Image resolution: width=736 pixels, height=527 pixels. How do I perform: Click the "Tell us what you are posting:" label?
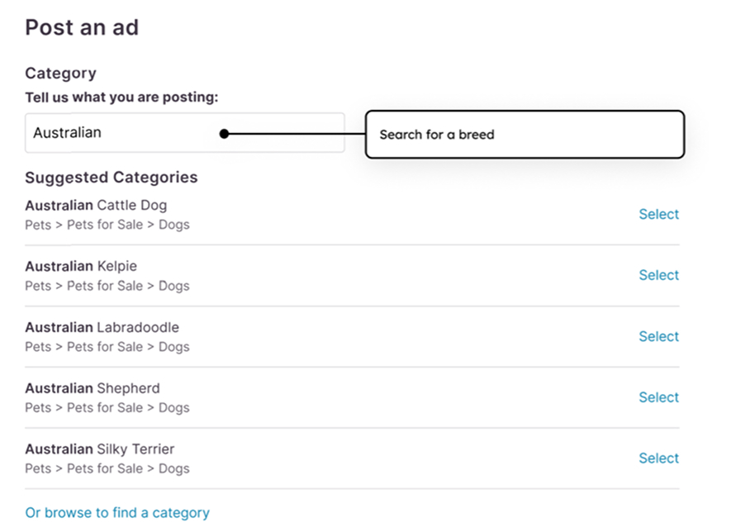point(121,97)
